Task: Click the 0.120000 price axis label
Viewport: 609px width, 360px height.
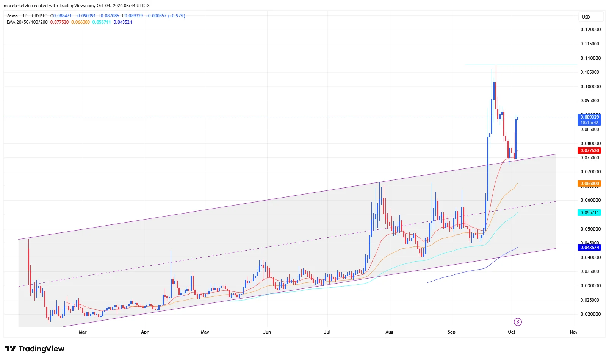Action: pos(590,30)
